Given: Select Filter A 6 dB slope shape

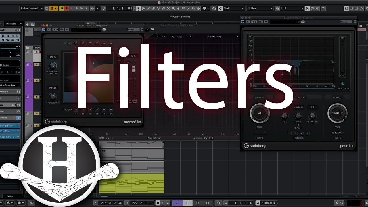Looking at the screenshot, I should tap(76, 110).
